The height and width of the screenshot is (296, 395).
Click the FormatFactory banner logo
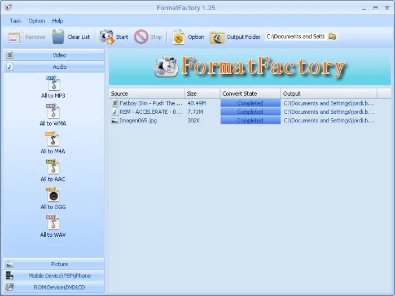tap(250, 67)
